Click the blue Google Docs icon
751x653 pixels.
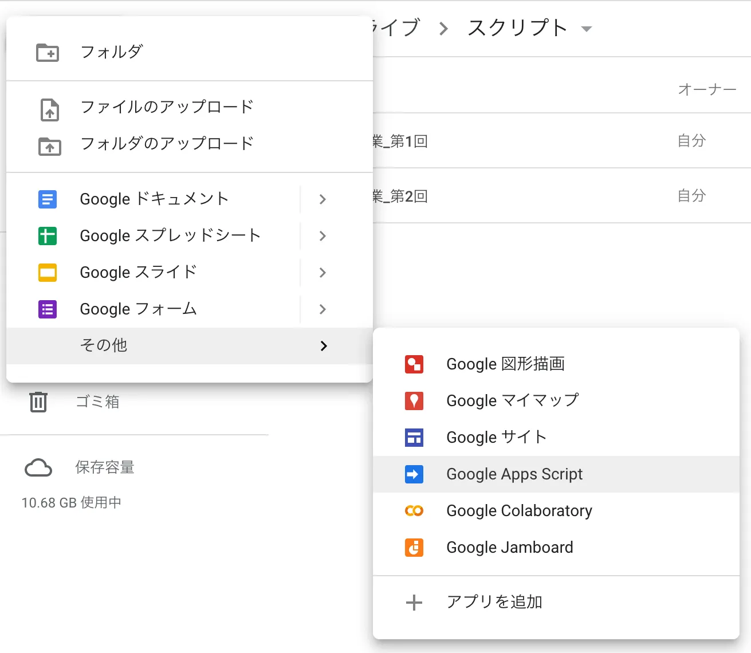point(48,199)
